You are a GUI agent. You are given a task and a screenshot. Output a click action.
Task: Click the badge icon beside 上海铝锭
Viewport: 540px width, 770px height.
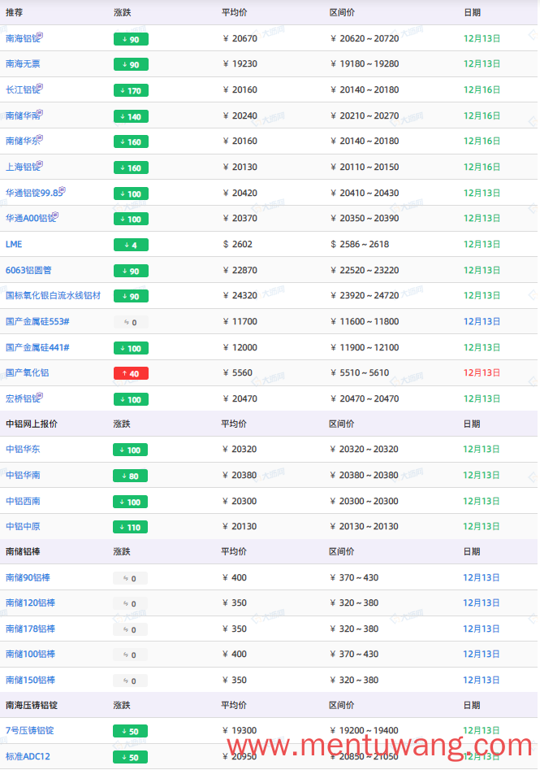coord(41,164)
